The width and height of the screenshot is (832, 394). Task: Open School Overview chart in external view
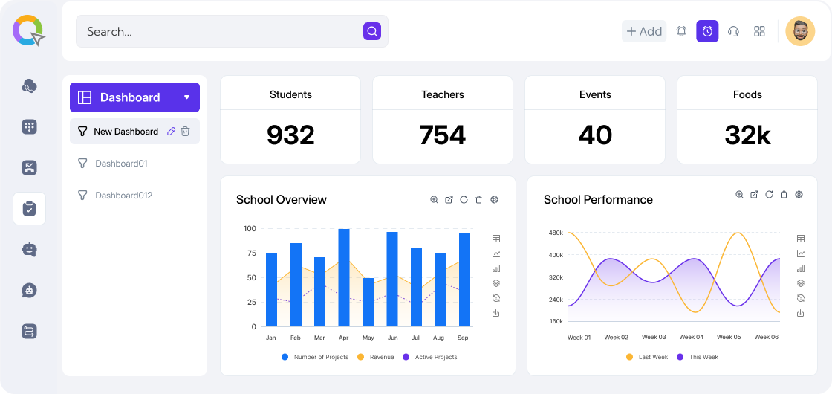point(449,200)
